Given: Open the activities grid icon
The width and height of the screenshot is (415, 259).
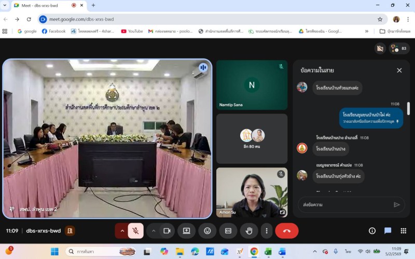Looking at the screenshot, I should (x=403, y=231).
